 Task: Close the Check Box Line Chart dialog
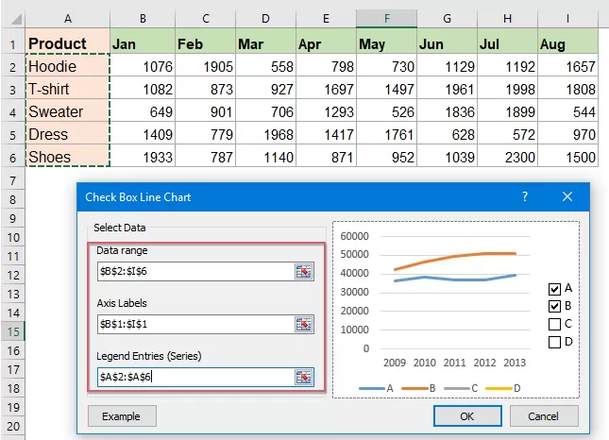(x=567, y=196)
